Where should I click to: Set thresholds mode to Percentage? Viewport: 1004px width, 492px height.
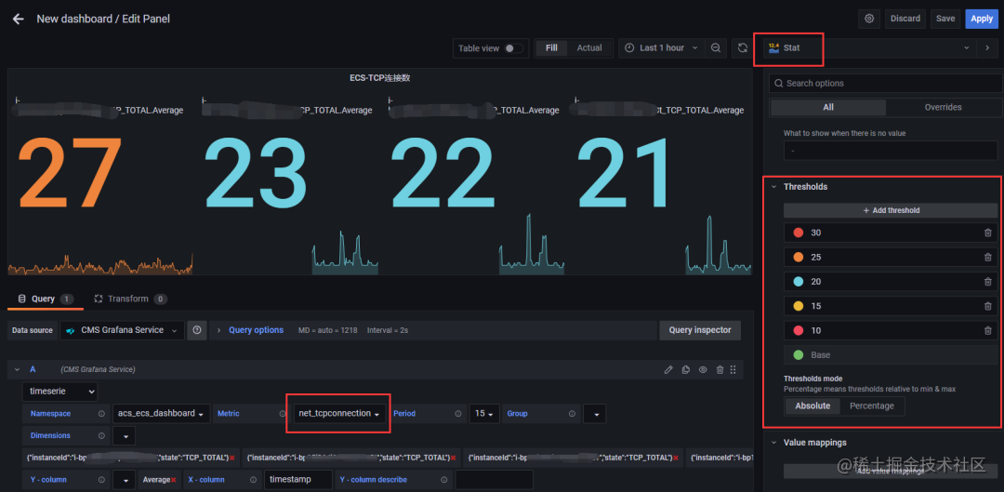click(871, 406)
